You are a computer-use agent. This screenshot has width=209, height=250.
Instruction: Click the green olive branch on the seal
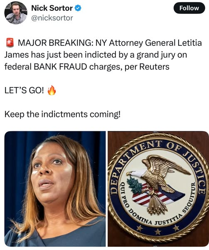click(135, 185)
